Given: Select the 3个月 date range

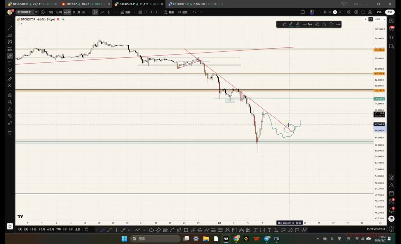Looking at the screenshot, I should [42, 229].
